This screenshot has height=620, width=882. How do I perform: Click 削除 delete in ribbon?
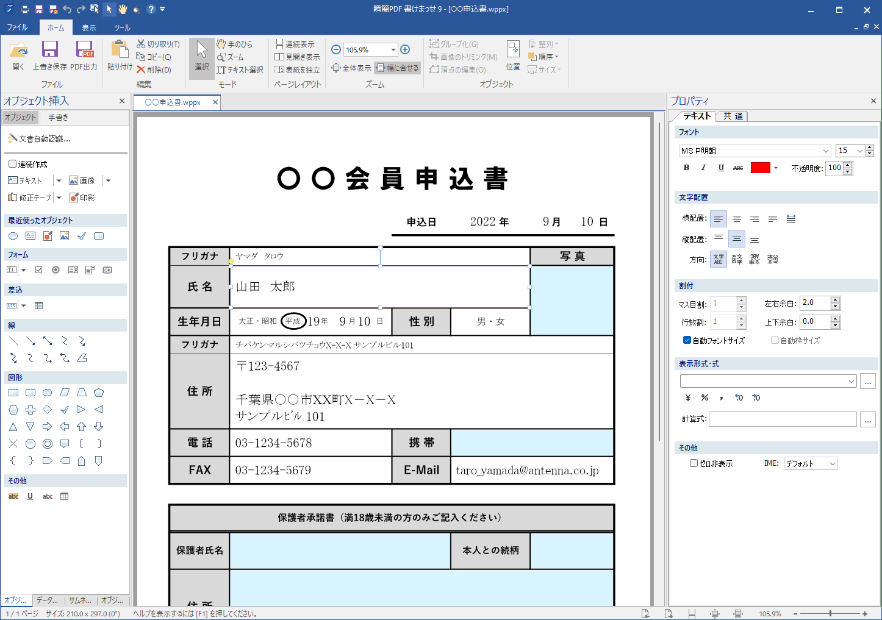pos(154,69)
